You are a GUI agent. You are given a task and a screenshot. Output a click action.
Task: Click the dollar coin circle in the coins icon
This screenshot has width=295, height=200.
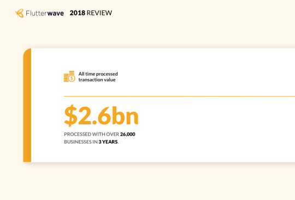point(72,78)
